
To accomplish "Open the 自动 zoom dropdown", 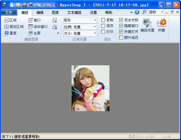I will coord(162,12).
